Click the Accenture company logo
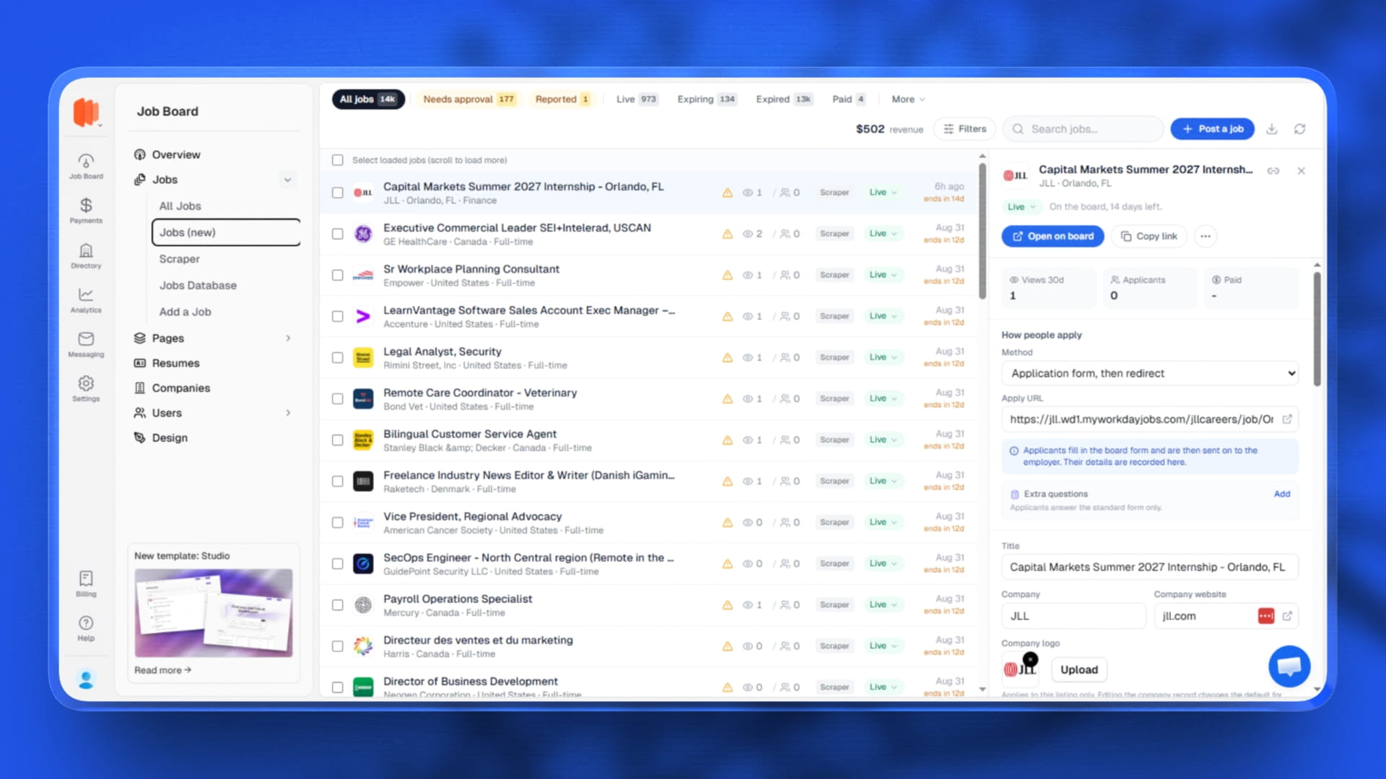This screenshot has width=1386, height=779. pos(363,316)
